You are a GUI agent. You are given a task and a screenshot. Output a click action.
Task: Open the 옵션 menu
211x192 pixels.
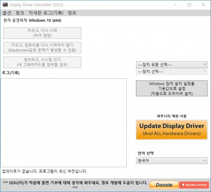[x=7, y=13]
